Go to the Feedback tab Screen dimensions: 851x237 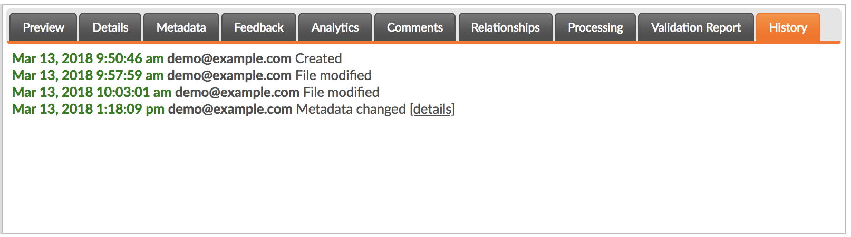258,27
